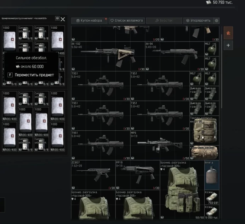Select the «Класс. тара» duffel bag
This screenshot has height=224, width=245.
tap(205, 153)
